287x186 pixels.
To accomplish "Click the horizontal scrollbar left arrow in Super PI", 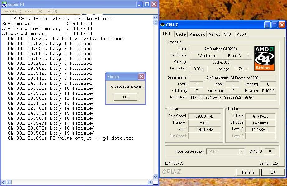I will pos(3,182).
